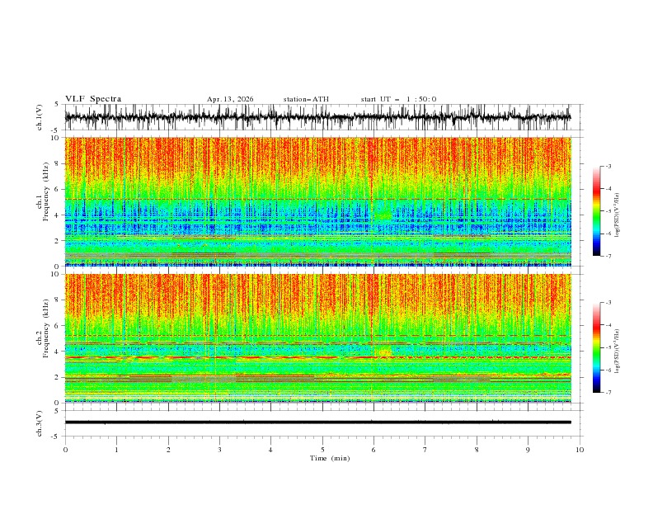
Task: Click the 'Time (min)' axis label
Action: point(330,458)
